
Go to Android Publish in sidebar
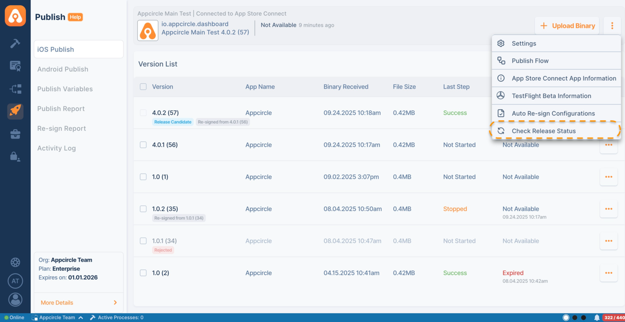tap(63, 69)
